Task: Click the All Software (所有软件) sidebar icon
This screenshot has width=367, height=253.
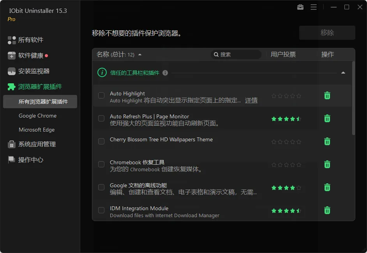Action: [12, 40]
